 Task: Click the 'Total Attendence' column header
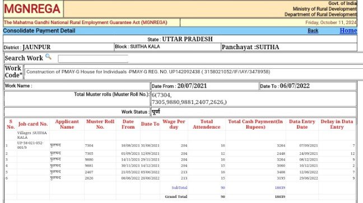point(207,124)
